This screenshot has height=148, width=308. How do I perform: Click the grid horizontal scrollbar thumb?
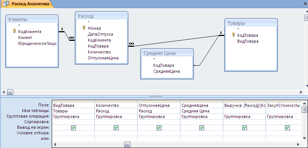127,145
